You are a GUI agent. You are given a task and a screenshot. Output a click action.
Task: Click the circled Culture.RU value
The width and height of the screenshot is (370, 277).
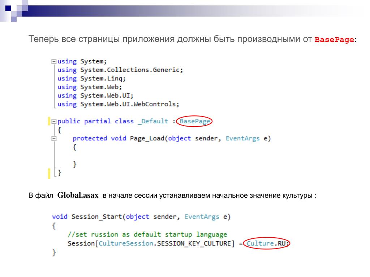[266, 243]
